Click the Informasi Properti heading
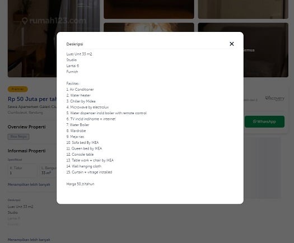The height and width of the screenshot is (243, 294). click(x=26, y=151)
